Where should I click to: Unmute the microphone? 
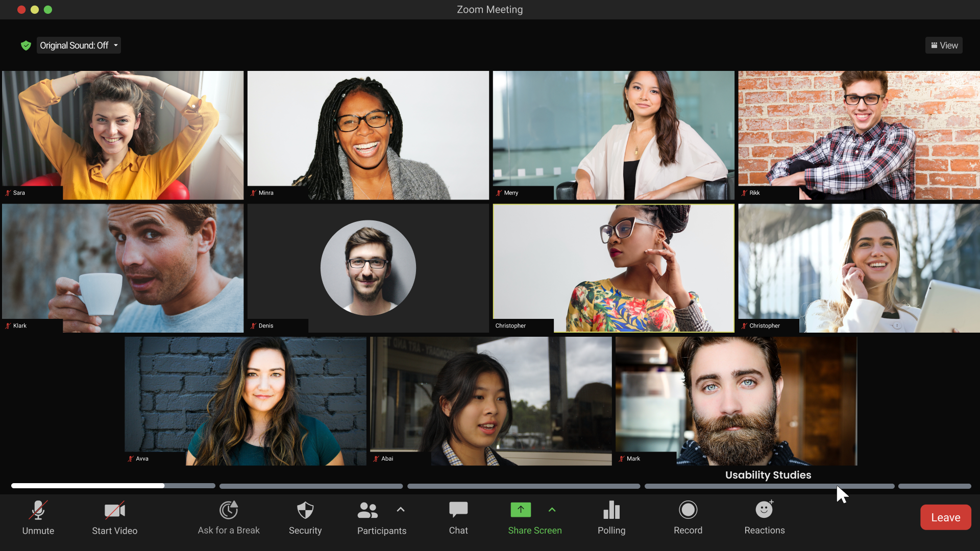tap(38, 510)
